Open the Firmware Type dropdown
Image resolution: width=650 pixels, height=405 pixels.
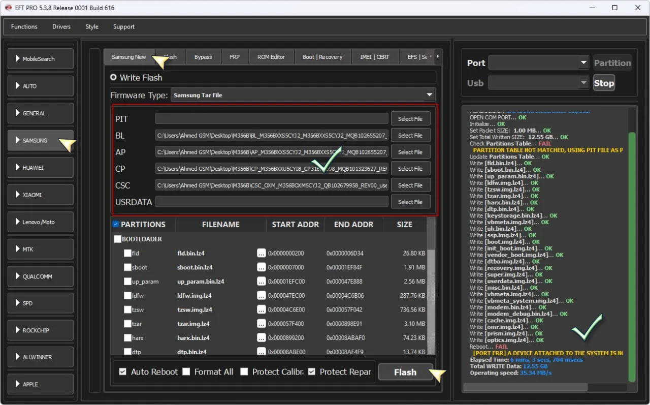coord(430,95)
